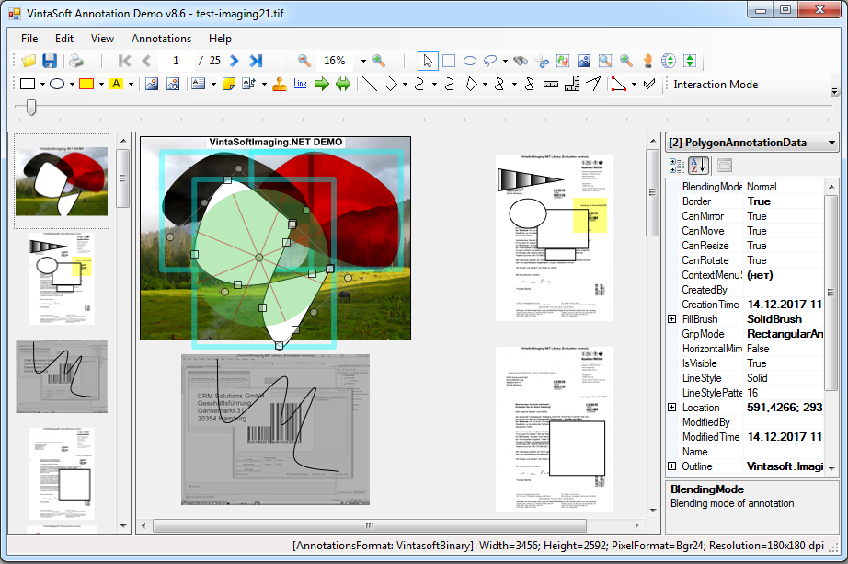Image resolution: width=848 pixels, height=564 pixels.
Task: Go to the first page
Action: [x=124, y=61]
